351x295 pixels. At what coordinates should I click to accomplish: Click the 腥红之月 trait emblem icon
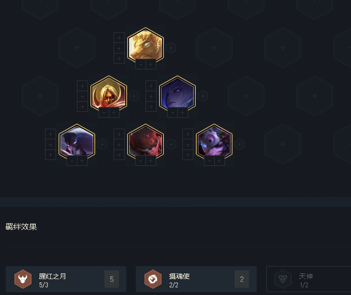[23, 279]
